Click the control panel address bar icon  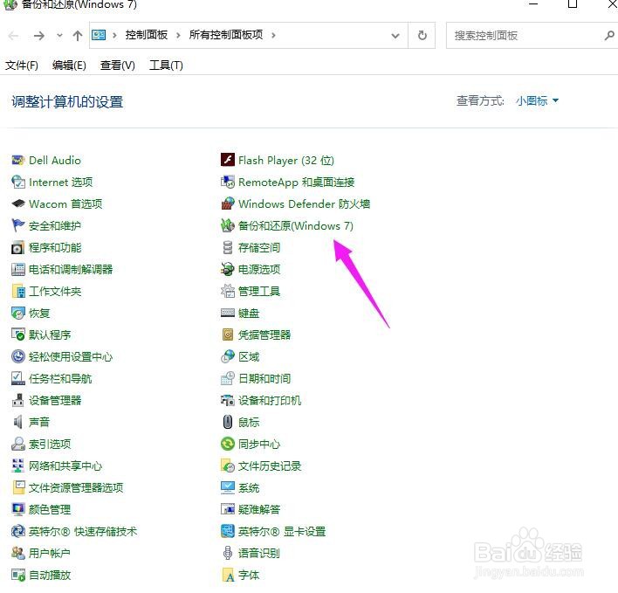coord(99,36)
